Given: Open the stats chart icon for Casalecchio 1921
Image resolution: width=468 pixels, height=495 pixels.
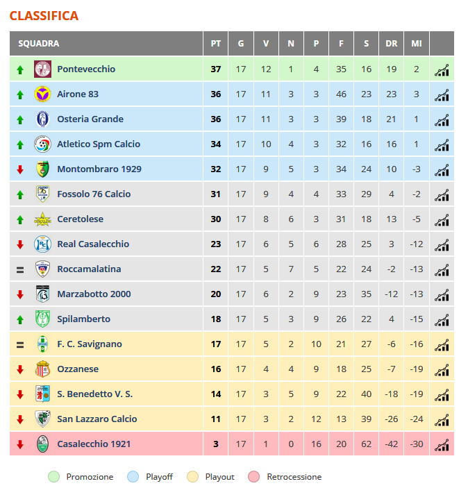Looking at the screenshot, I should [x=442, y=445].
